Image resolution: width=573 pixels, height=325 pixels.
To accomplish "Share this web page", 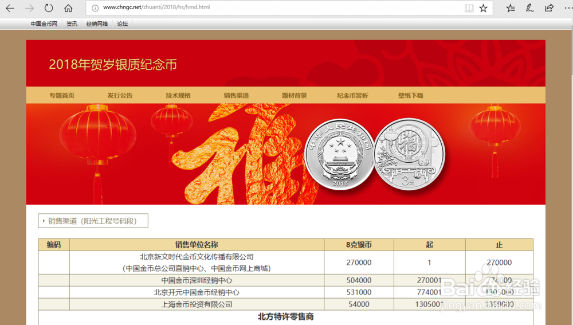I will (549, 8).
